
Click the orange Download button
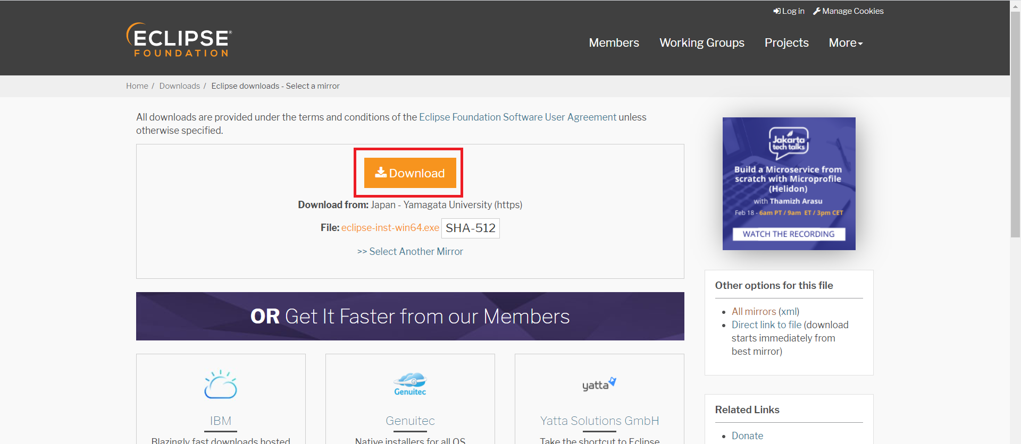click(x=410, y=173)
